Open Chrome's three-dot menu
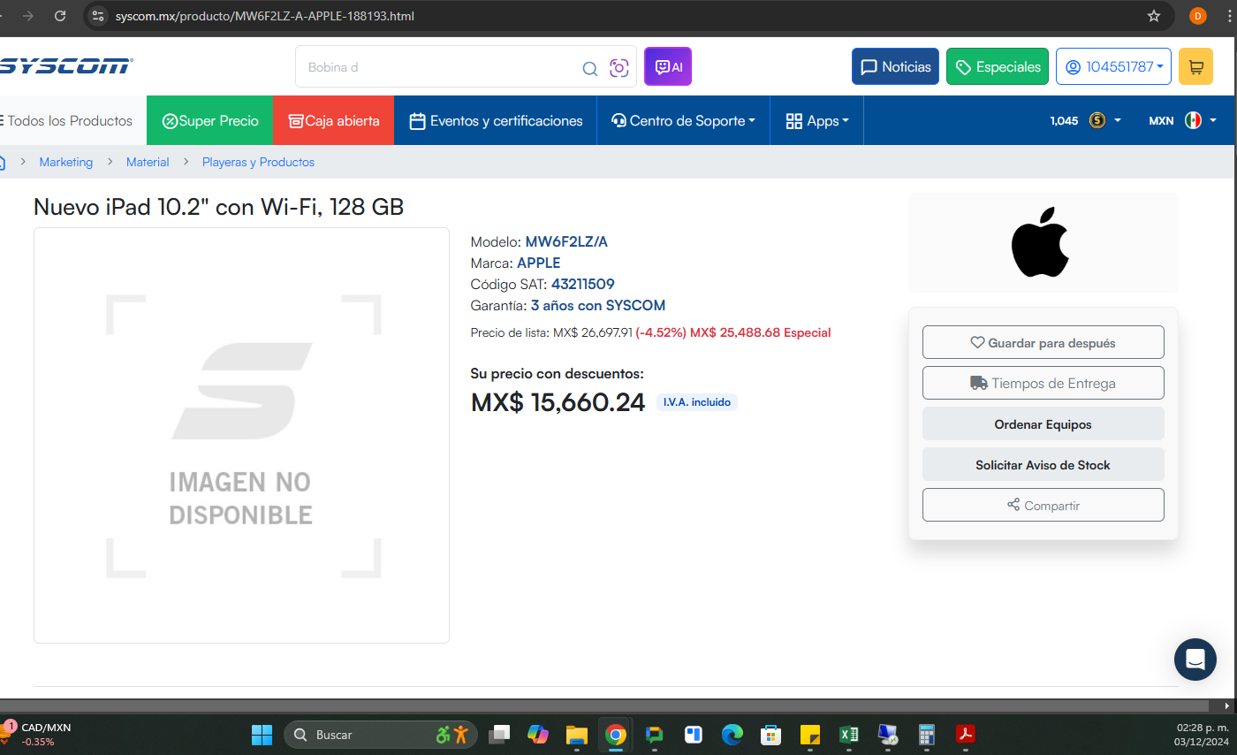 [x=1228, y=16]
